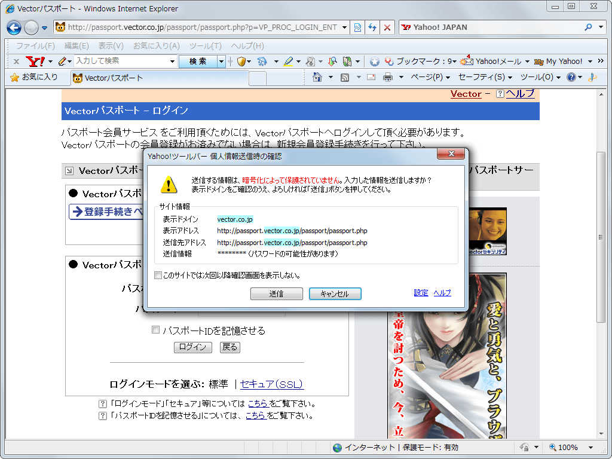Click the 登録手続き registration button
The image size is (612, 459).
[107, 212]
